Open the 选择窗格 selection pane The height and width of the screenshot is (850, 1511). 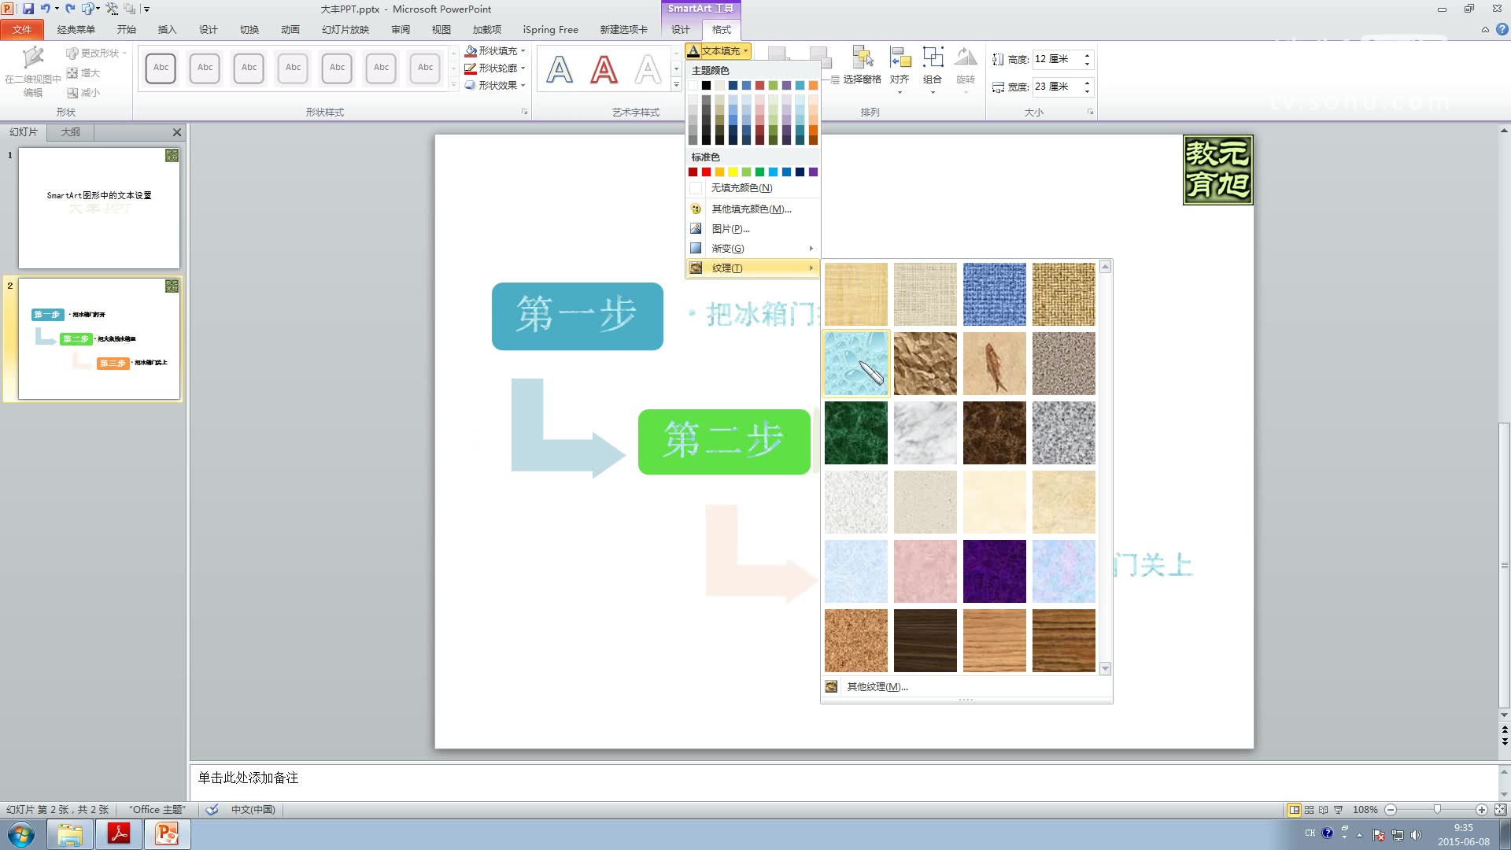pyautogui.click(x=863, y=67)
